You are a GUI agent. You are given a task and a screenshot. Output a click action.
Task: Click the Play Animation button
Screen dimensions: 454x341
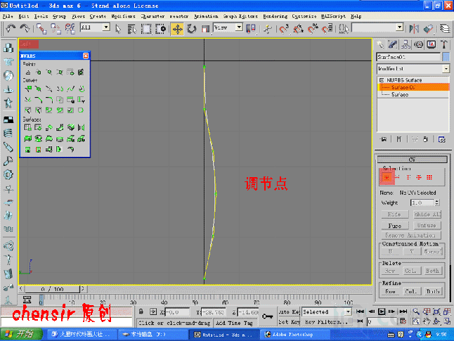pos(382,311)
